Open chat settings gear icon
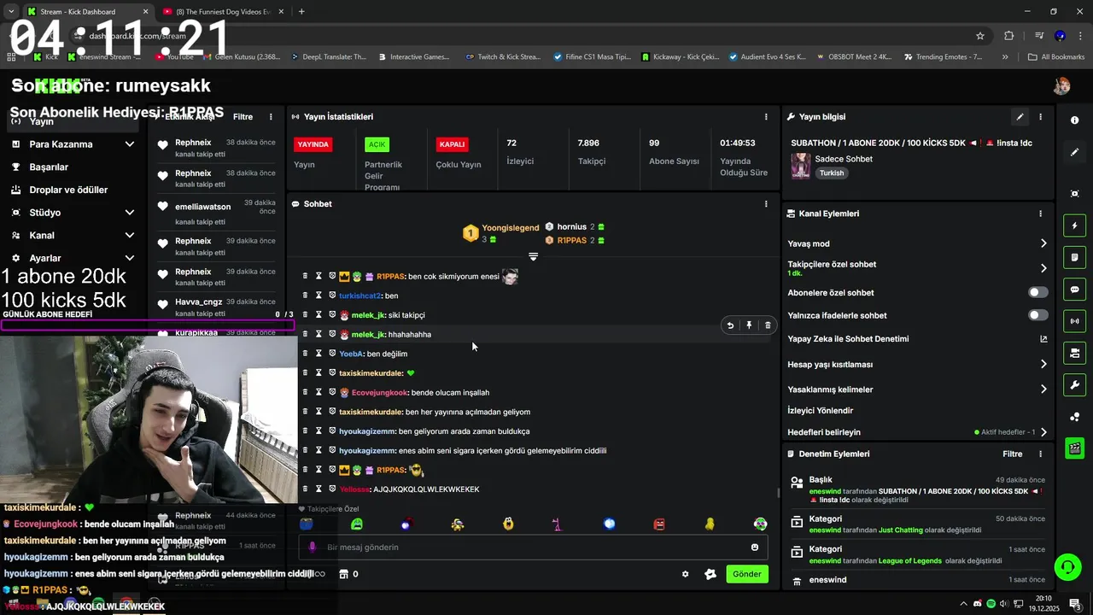Image resolution: width=1093 pixels, height=615 pixels. tap(685, 574)
